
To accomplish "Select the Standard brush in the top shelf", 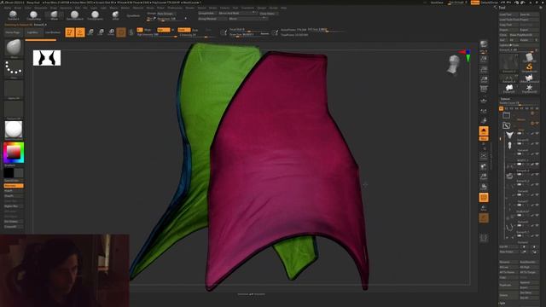I will (13, 15).
